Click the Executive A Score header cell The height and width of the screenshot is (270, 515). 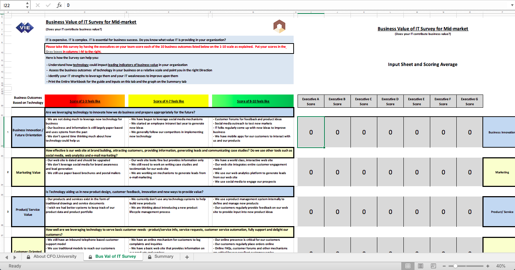click(311, 101)
